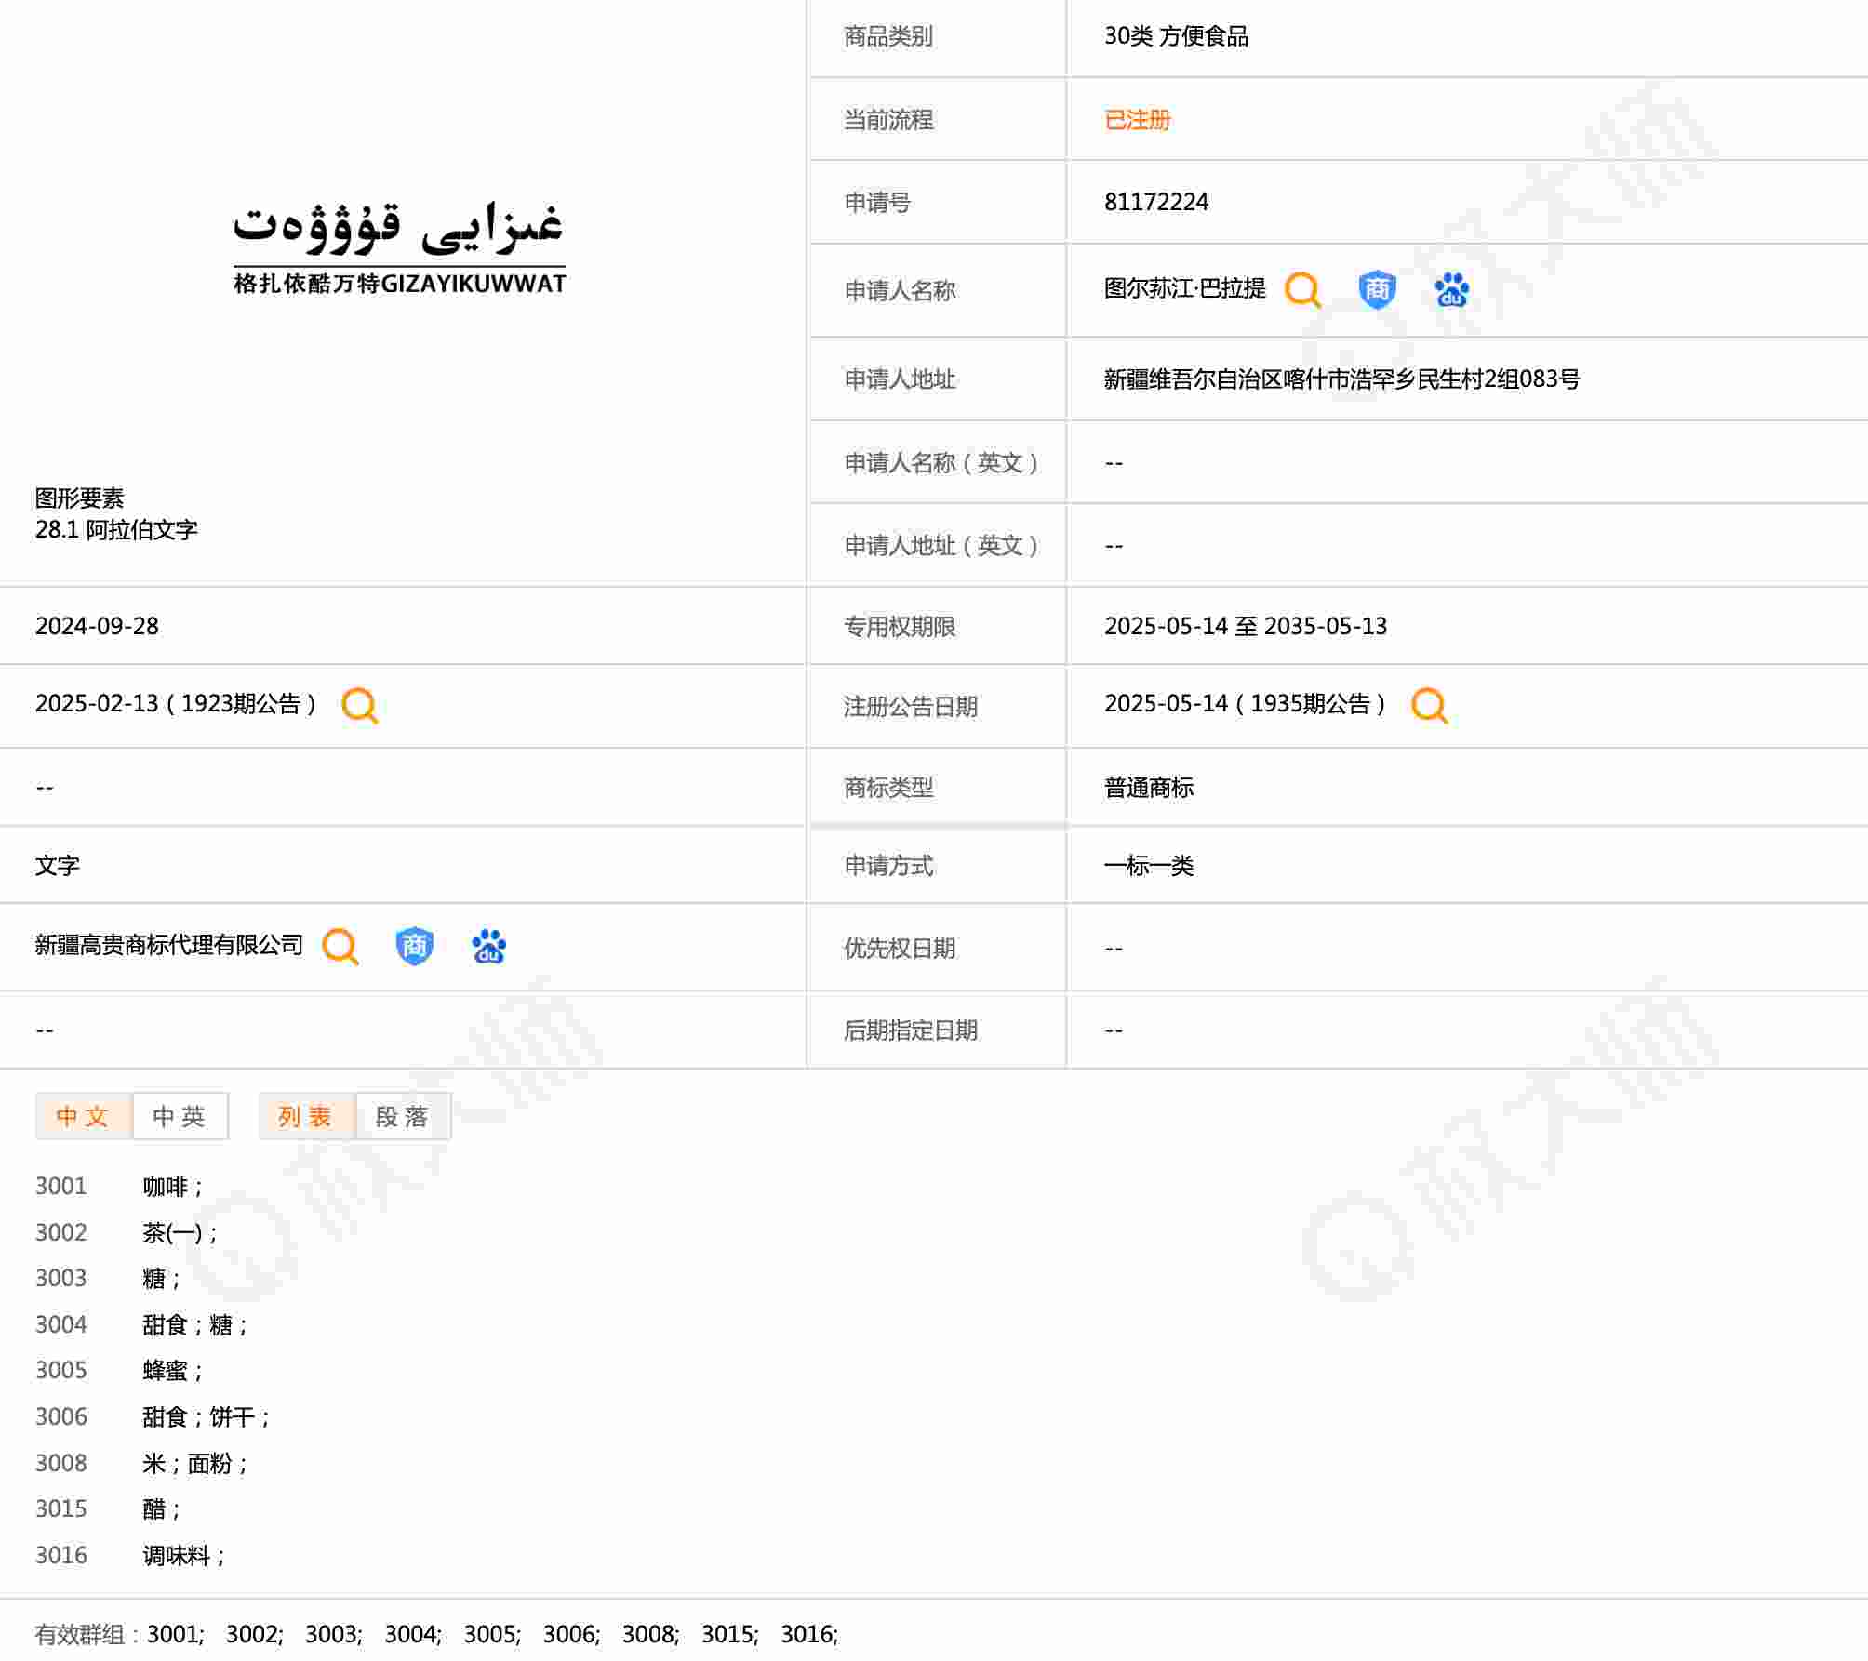Select the 段落 view tab
This screenshot has height=1661, width=1868.
tap(402, 1116)
